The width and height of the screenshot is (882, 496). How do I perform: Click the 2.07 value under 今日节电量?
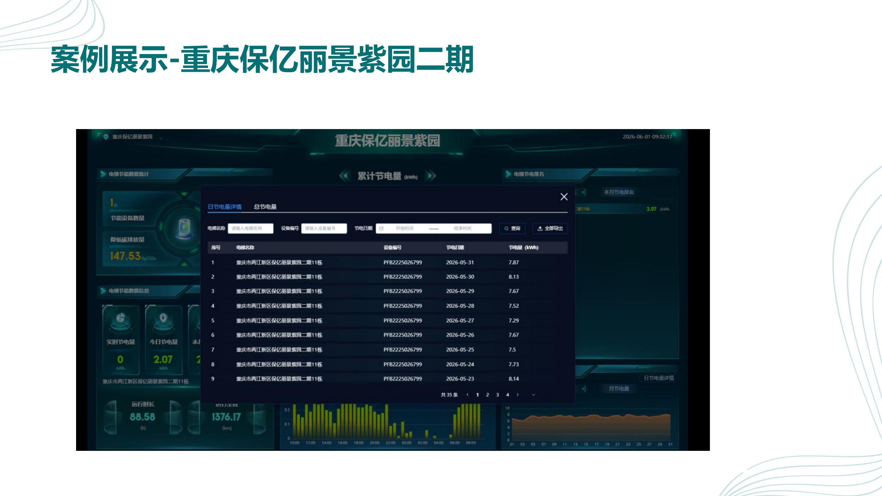tap(163, 359)
